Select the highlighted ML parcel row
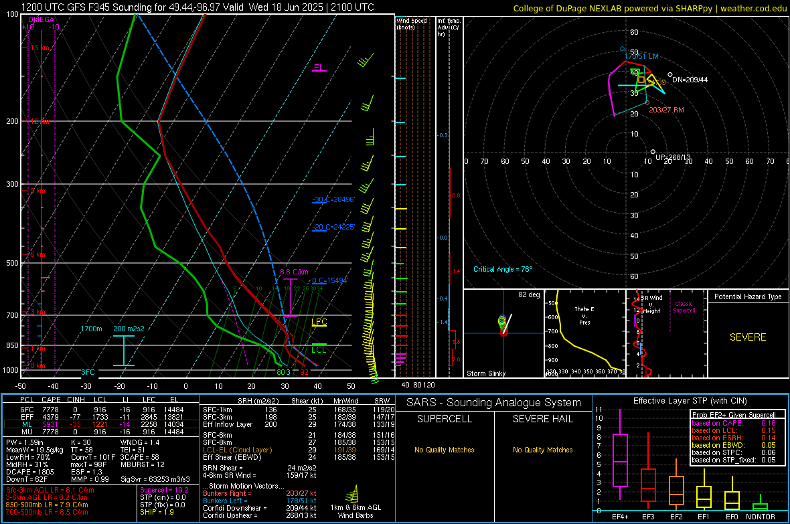The image size is (790, 524). [x=101, y=424]
